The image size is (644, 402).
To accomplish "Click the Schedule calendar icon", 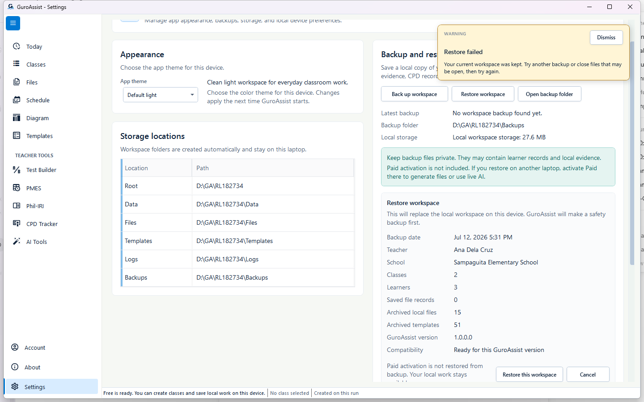I will pos(17,100).
